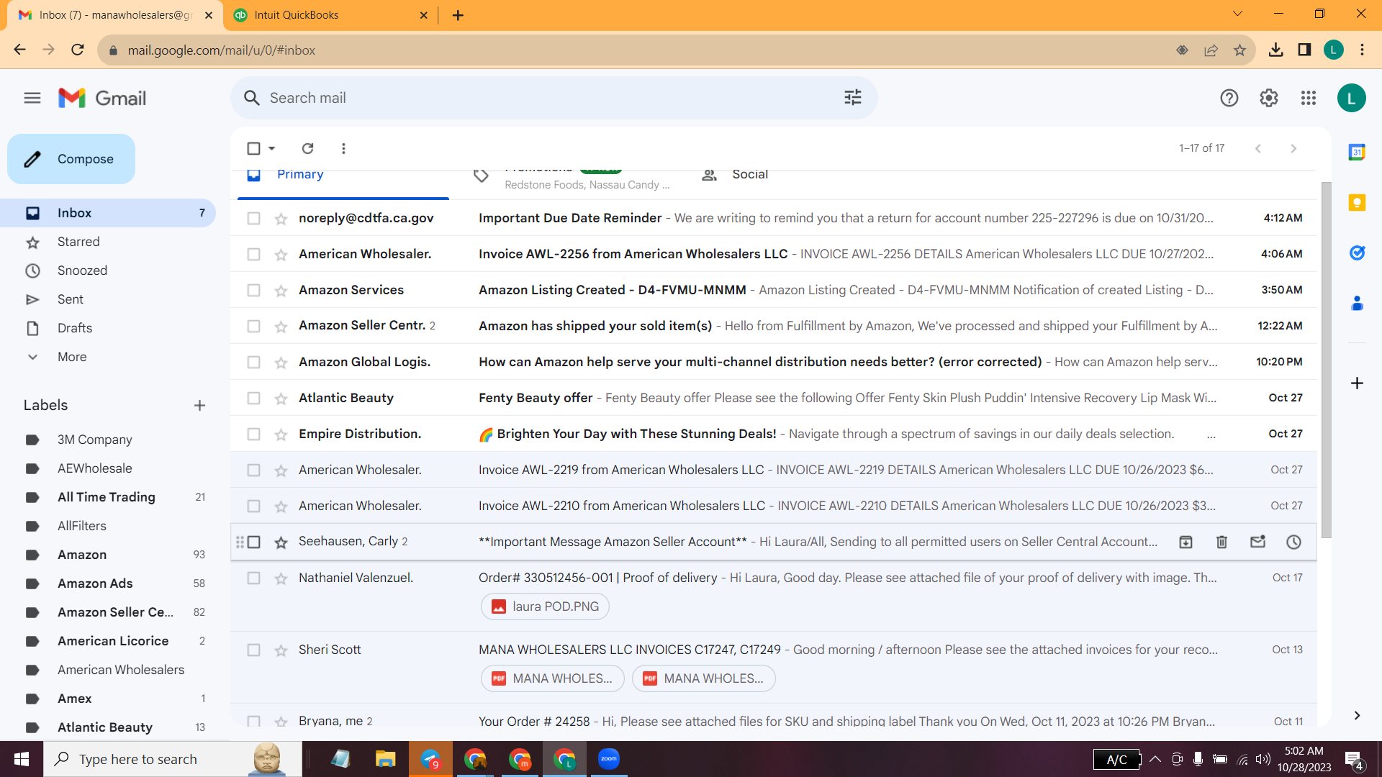Show hidden system tray icons chevron
Viewport: 1382px width, 777px height.
(1155, 759)
